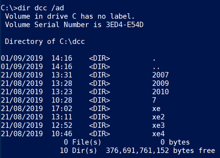Click the 2009 directory name

click(x=160, y=83)
